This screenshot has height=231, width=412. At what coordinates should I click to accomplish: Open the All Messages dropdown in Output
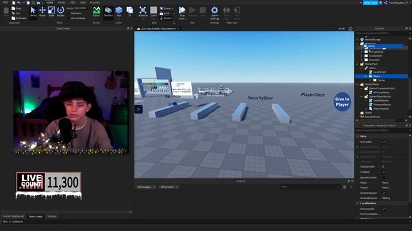146,187
